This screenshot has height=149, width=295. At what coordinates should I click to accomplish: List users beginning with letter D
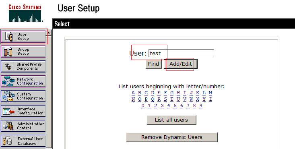coord(153,93)
